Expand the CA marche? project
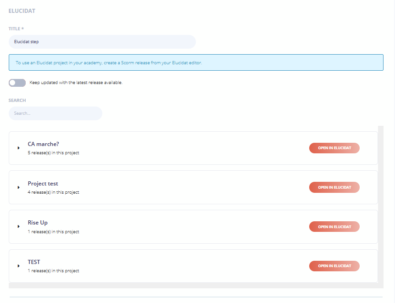395x303 pixels. click(18, 148)
